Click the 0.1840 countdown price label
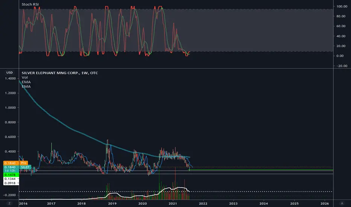 10,169
